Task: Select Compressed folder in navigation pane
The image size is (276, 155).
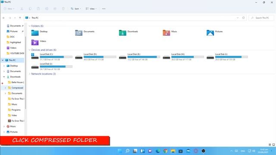Action: click(16, 88)
